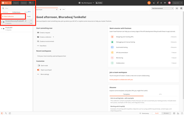
Task: Click the satellite capture requests icon
Action: click(x=154, y=3)
